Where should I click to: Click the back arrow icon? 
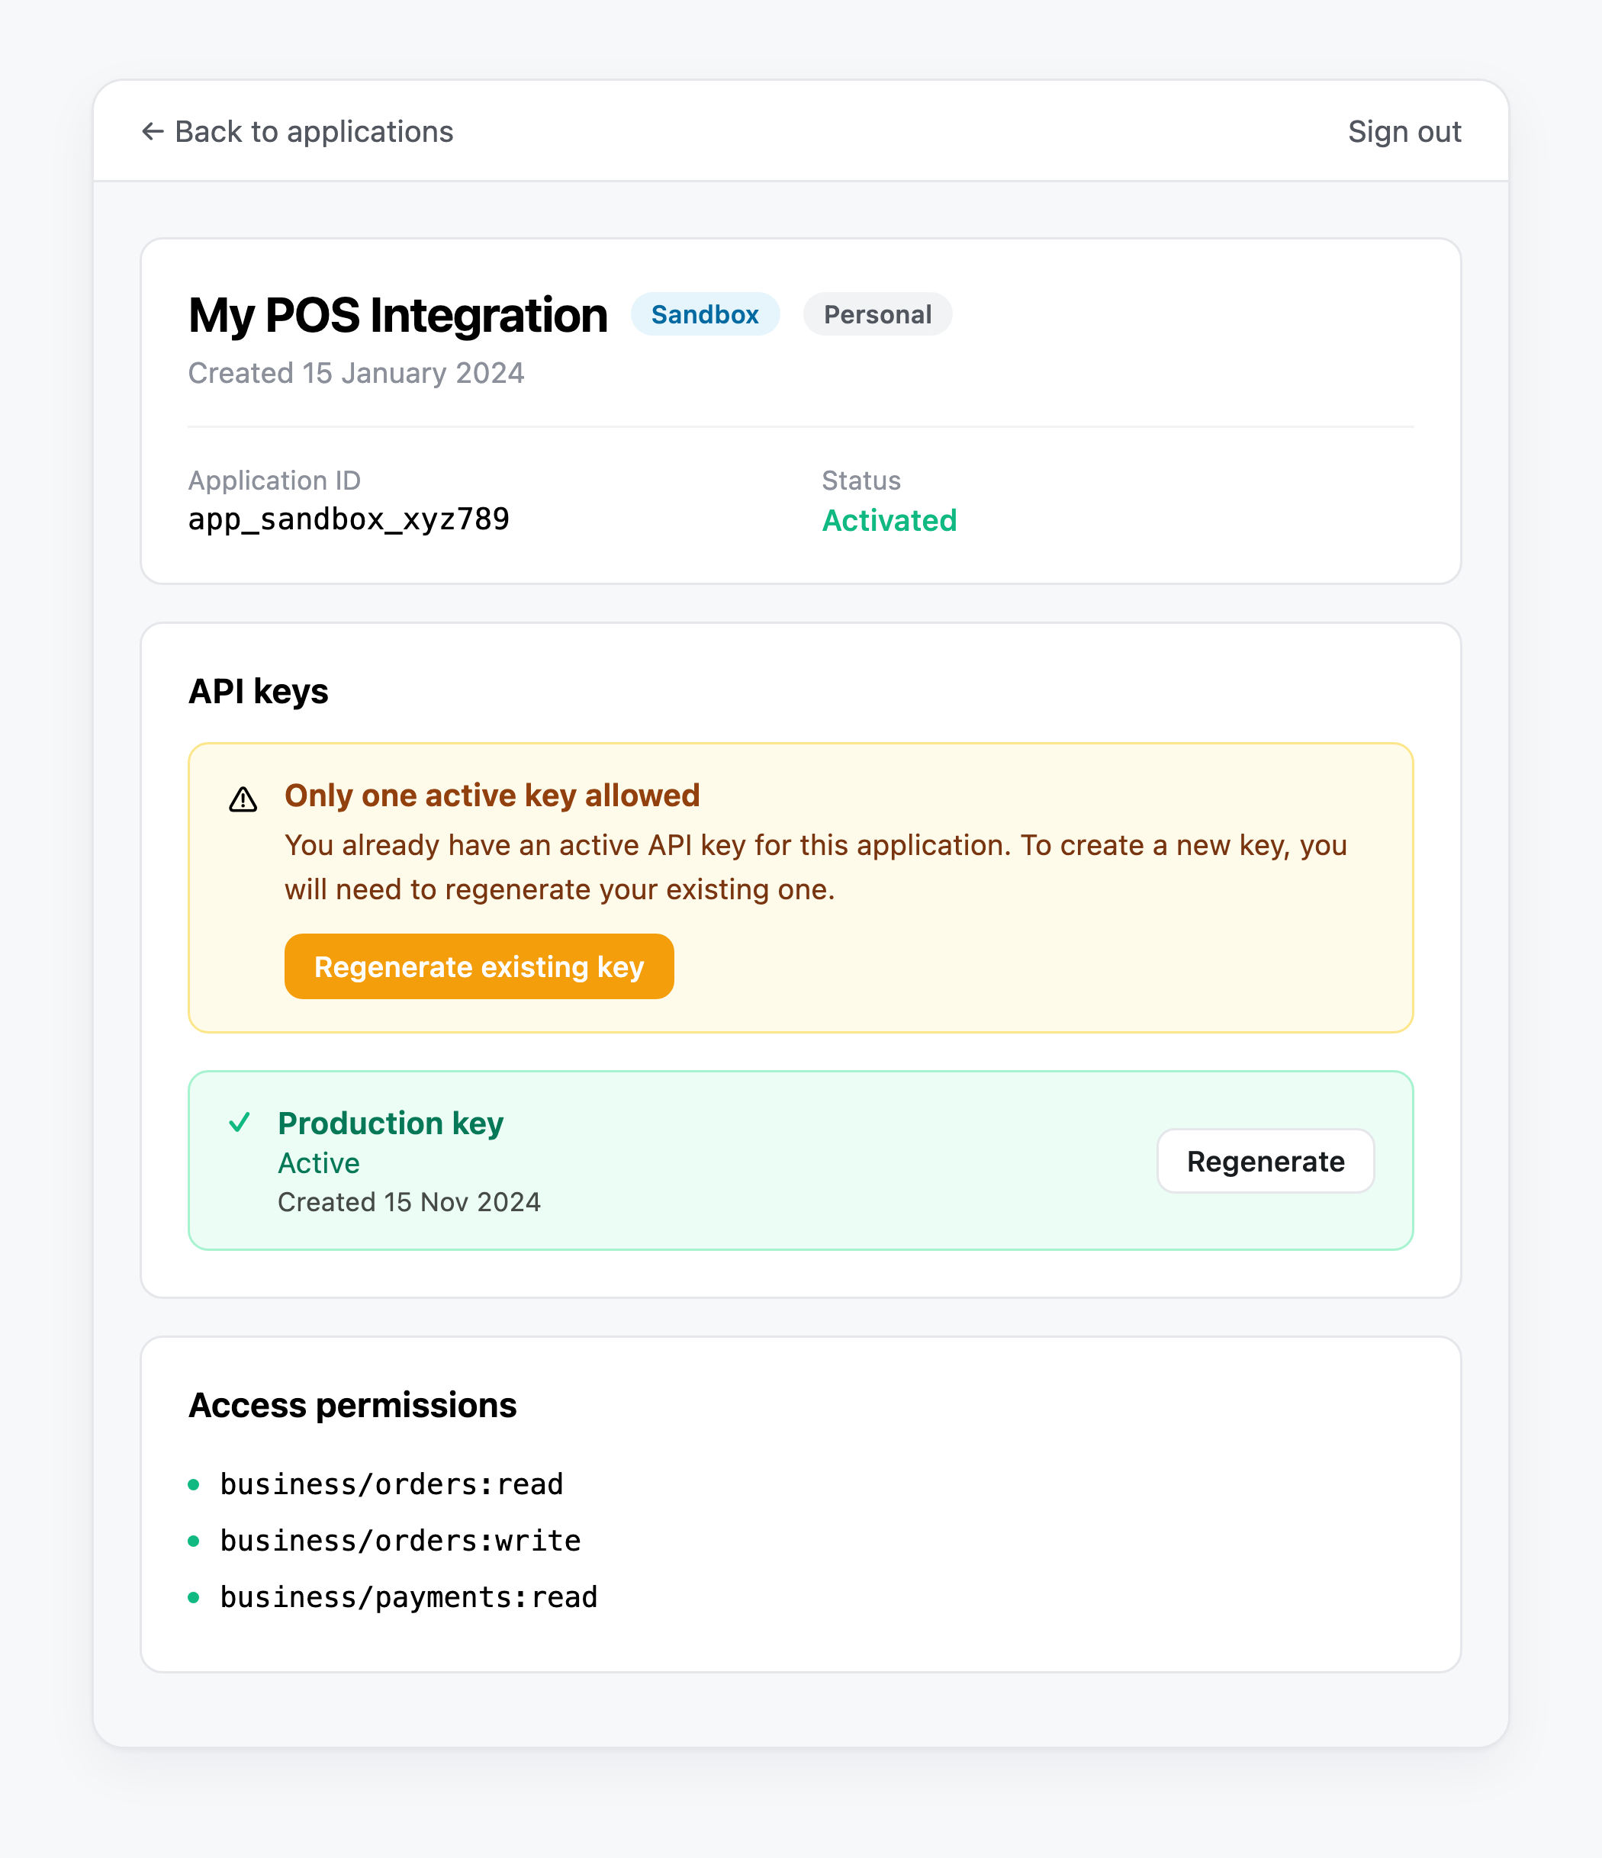point(153,132)
